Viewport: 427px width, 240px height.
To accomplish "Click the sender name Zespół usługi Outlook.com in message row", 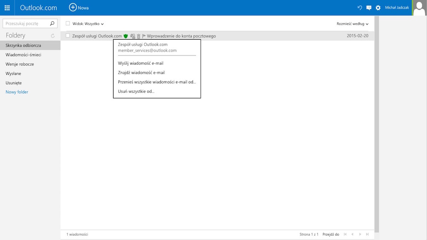I will [x=97, y=36].
